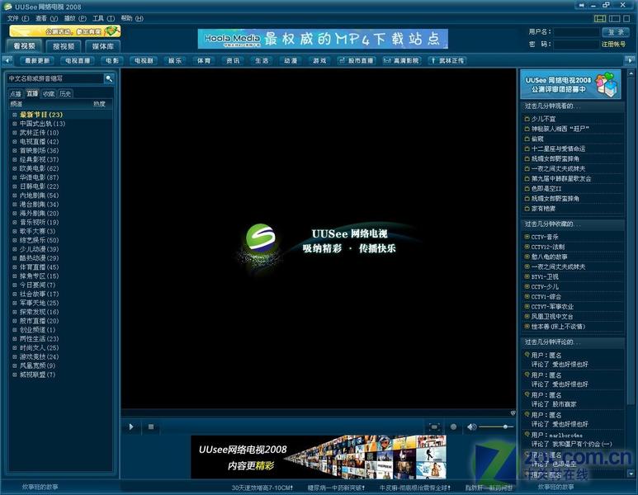Click the channel search box
The height and width of the screenshot is (495, 638).
coord(56,78)
